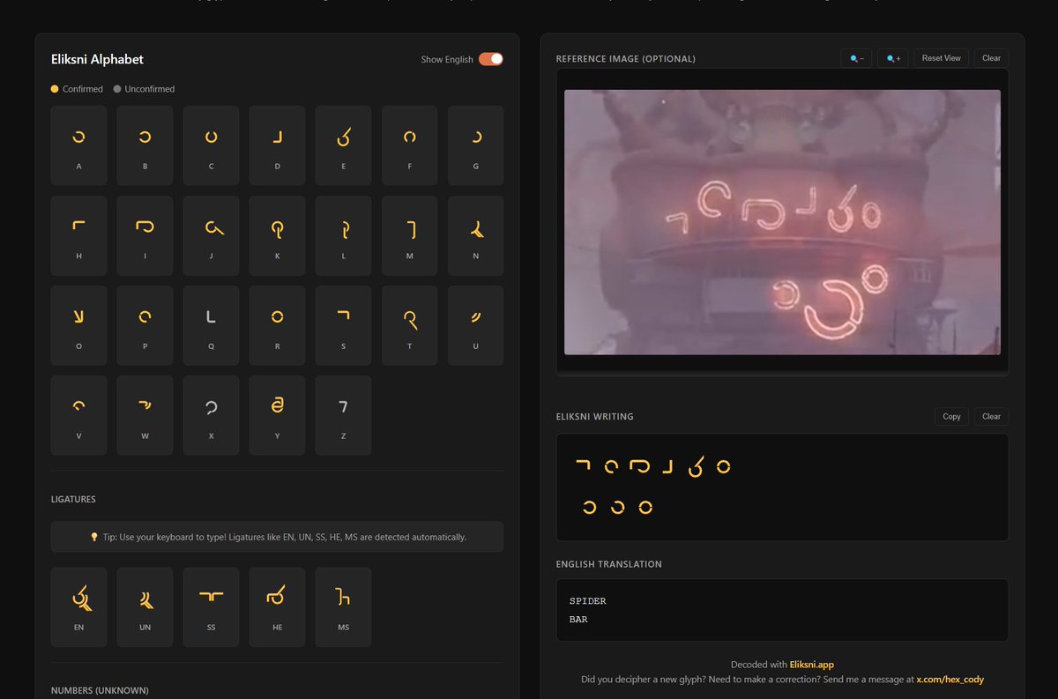Screen dimensions: 1058x699
Task: Select the Eliksni glyph for H
Action: [x=78, y=235]
